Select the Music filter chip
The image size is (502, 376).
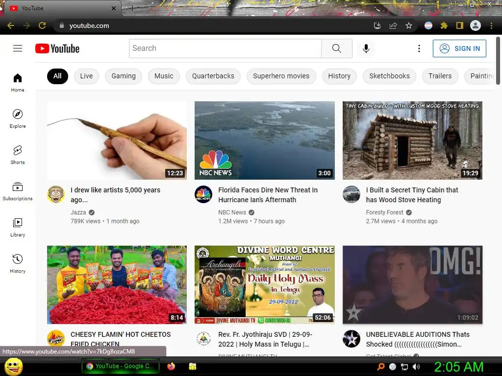(x=164, y=76)
